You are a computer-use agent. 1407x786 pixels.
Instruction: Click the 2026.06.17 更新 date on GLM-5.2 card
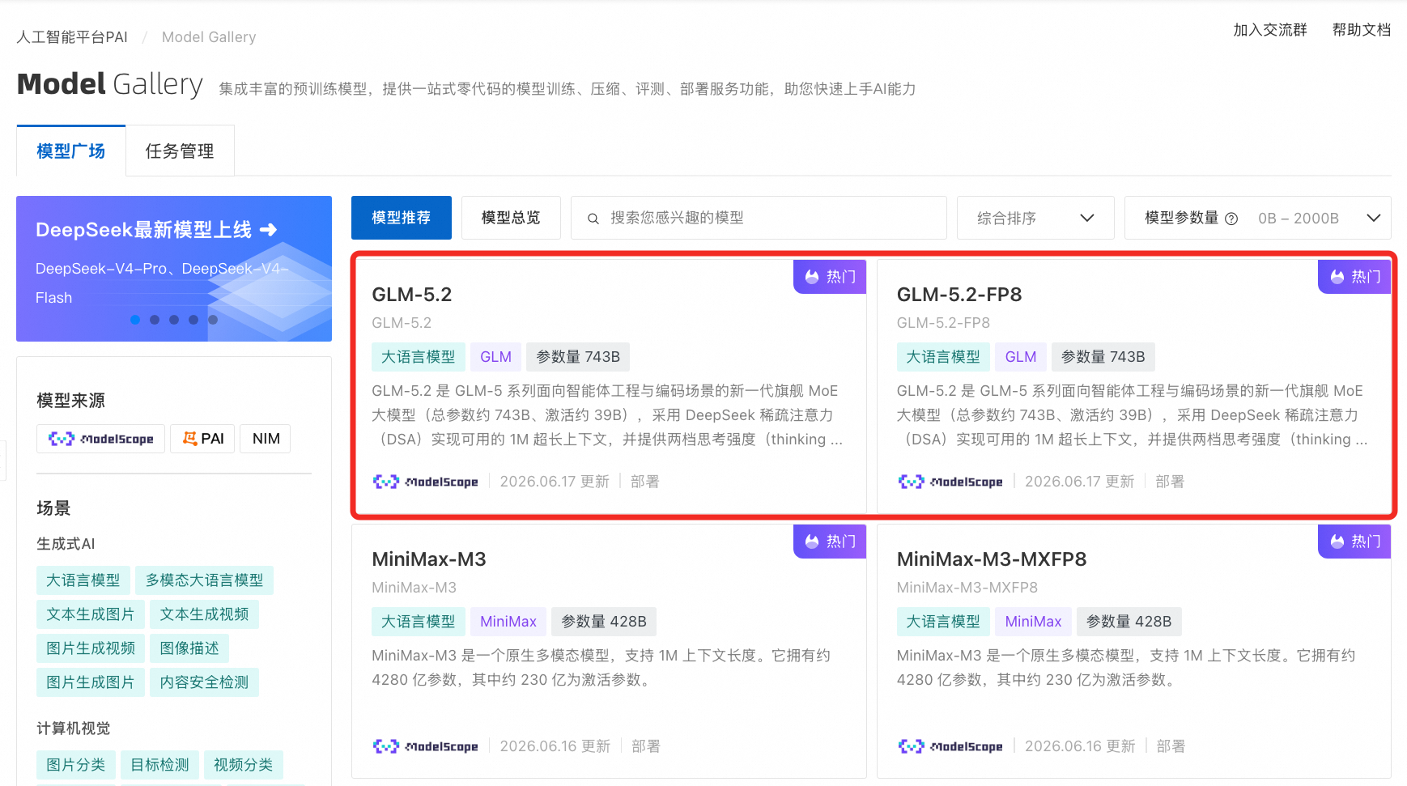click(555, 482)
